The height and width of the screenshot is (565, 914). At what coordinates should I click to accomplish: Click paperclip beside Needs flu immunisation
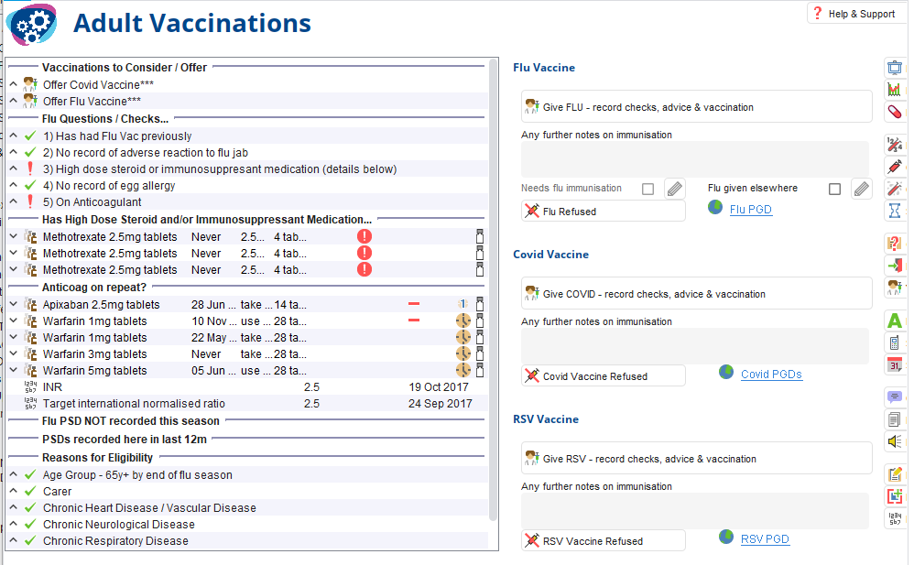[x=674, y=189]
